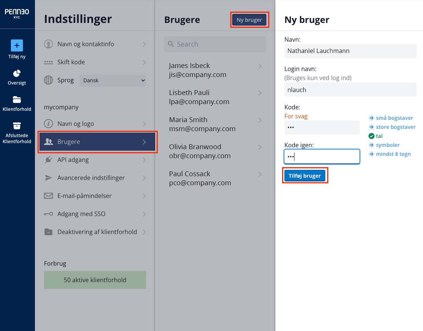Click the Tilføj ny plus icon
This screenshot has height=331, width=423.
pos(17,45)
